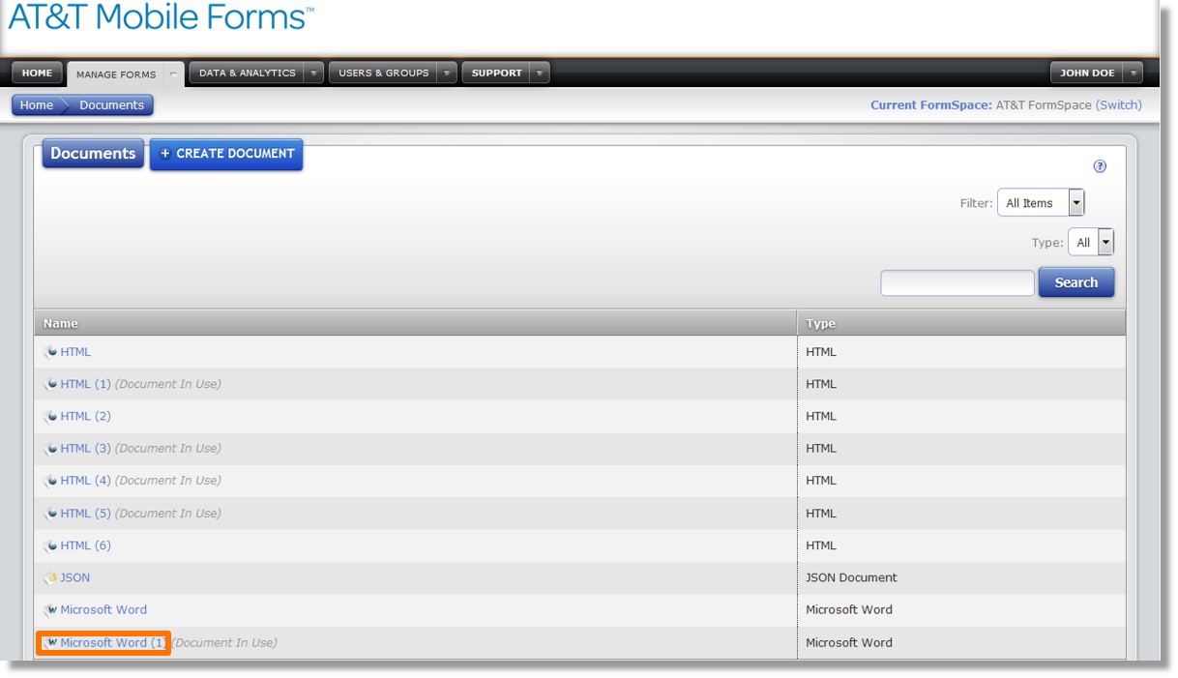Expand the Users & Groups menu arrow
Screen dimensions: 1178x678
pos(447,73)
